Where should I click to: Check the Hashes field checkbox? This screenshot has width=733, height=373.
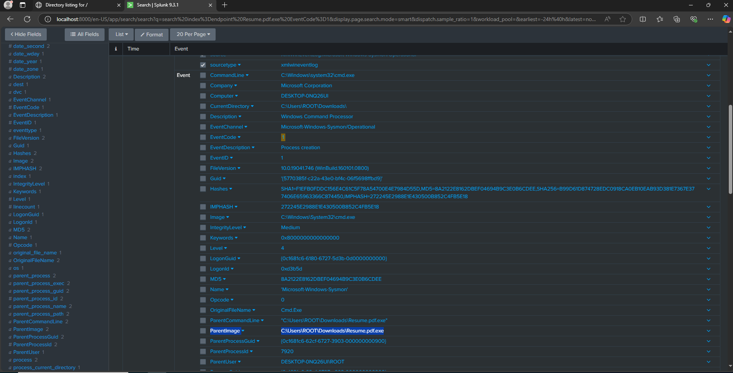203,189
